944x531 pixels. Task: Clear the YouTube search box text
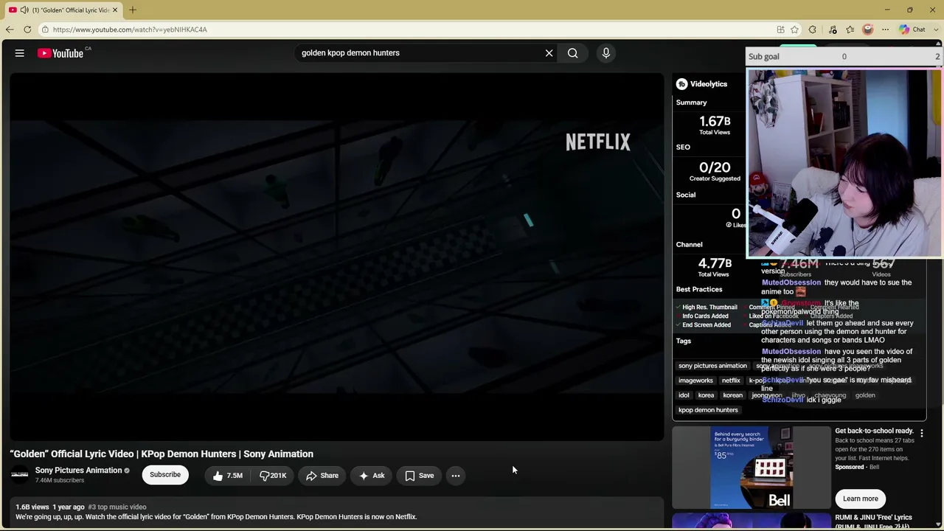549,53
